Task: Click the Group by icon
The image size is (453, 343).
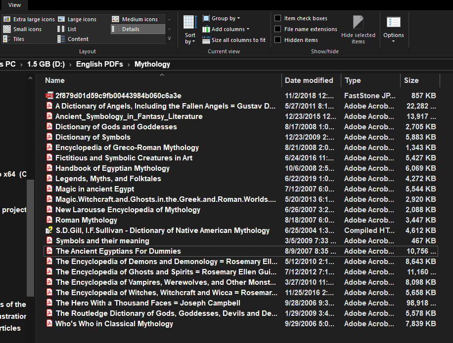Action: pos(206,18)
